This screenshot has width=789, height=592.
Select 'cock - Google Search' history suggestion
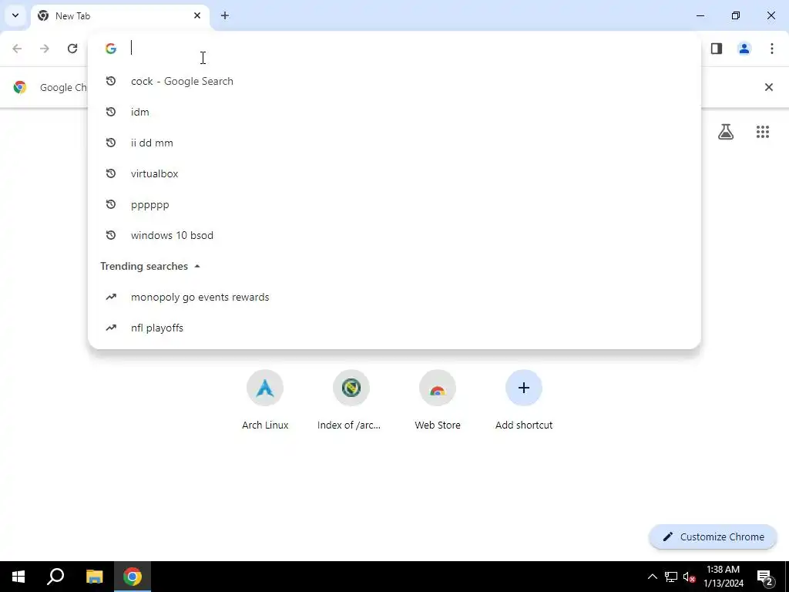[394, 81]
